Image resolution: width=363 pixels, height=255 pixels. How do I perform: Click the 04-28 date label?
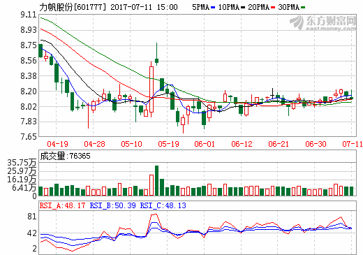coord(94,144)
